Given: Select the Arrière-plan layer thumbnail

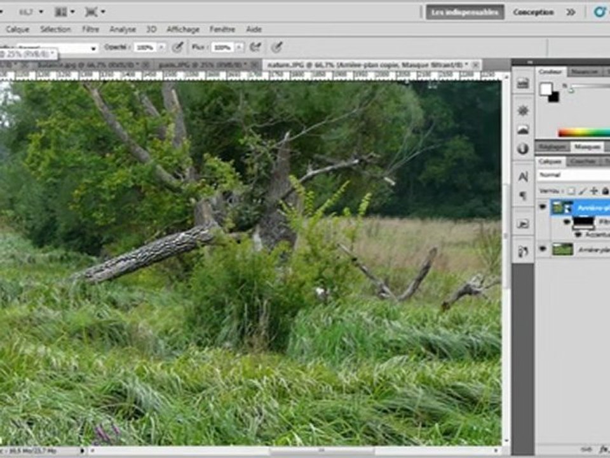Looking at the screenshot, I should [x=562, y=249].
